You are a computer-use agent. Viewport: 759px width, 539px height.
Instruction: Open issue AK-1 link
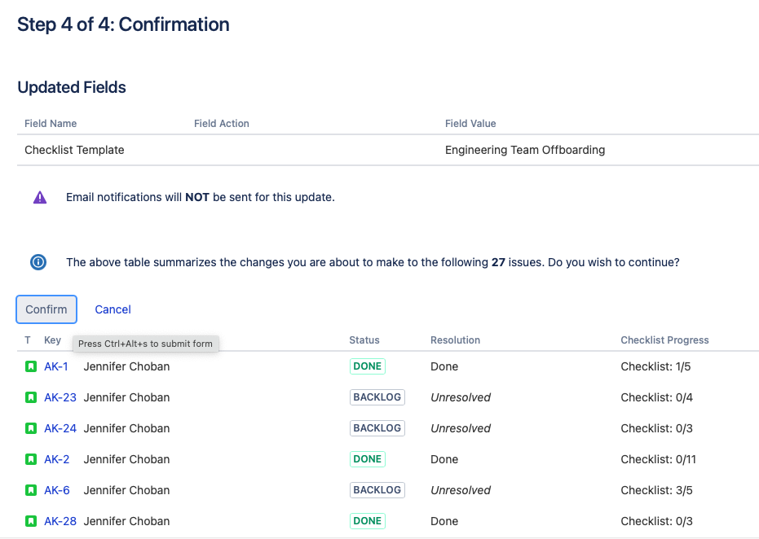click(56, 366)
